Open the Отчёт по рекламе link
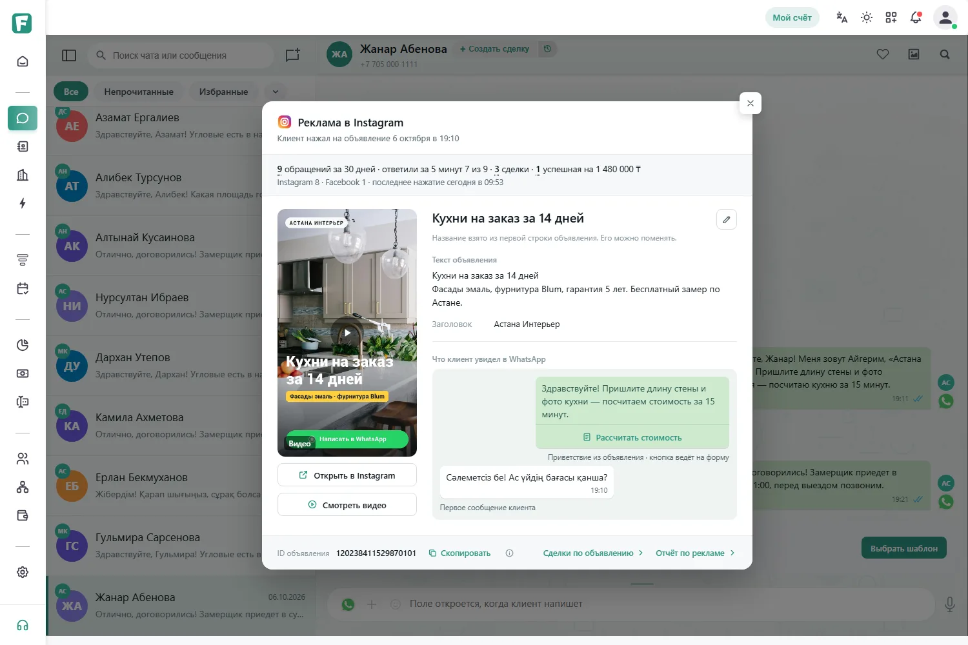968x645 pixels. coord(695,553)
